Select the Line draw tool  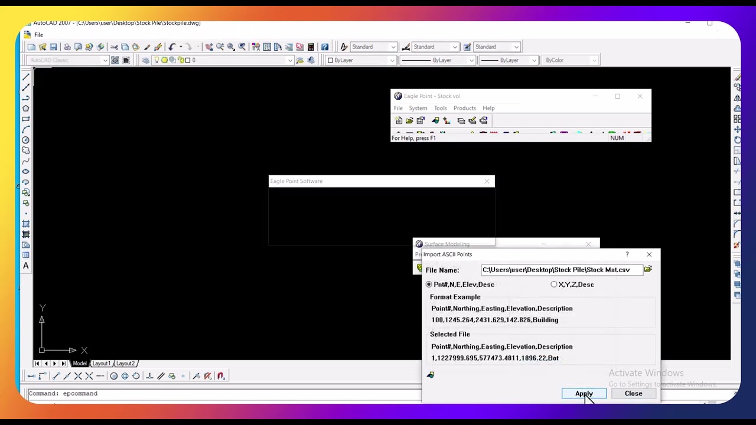point(26,77)
